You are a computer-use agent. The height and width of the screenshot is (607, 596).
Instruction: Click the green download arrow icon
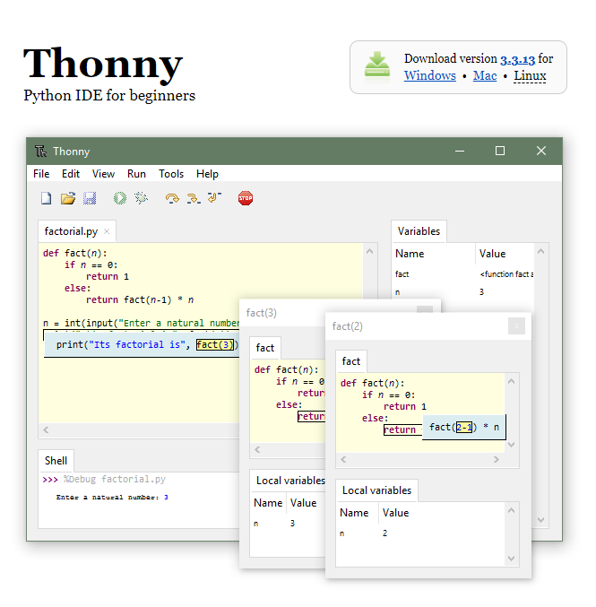[x=377, y=67]
